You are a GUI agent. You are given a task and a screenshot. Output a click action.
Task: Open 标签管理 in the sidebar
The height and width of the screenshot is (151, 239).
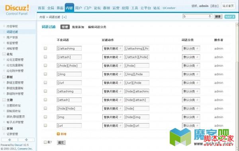click(x=12, y=43)
